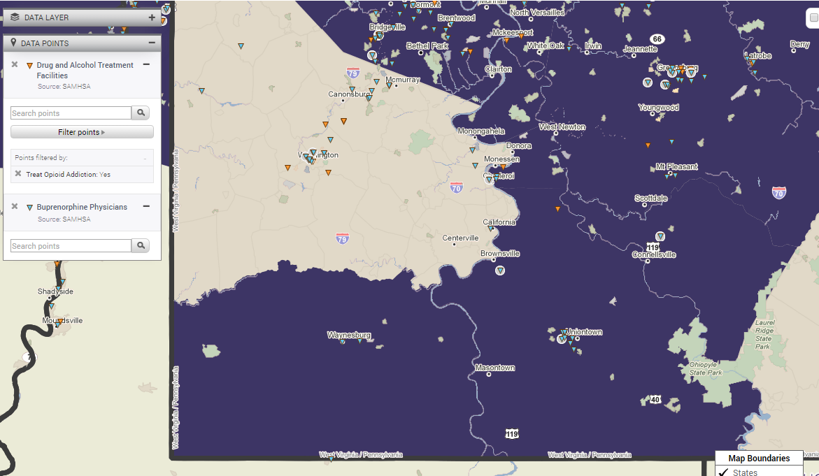Remove the Buprenorphine Physicians layer
Image resolution: width=819 pixels, height=476 pixels.
coord(15,207)
